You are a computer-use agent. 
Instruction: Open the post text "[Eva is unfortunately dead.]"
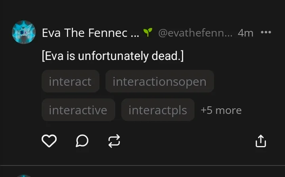click(x=113, y=56)
